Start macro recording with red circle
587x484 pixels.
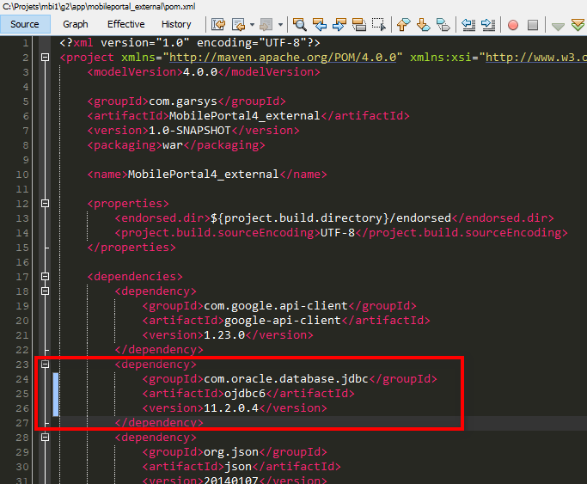pos(513,25)
